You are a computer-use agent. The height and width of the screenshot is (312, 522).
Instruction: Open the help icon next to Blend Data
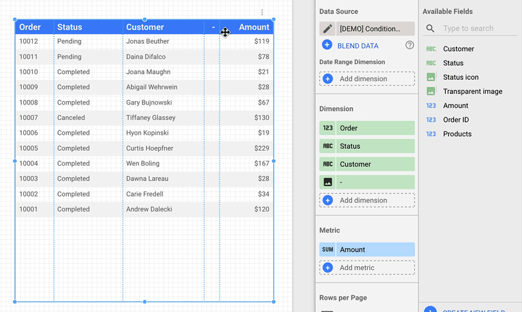pos(409,45)
